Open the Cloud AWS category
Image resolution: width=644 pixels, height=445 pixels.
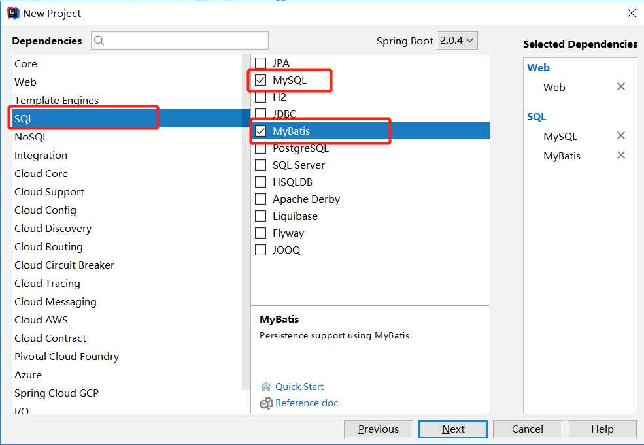coord(127,320)
